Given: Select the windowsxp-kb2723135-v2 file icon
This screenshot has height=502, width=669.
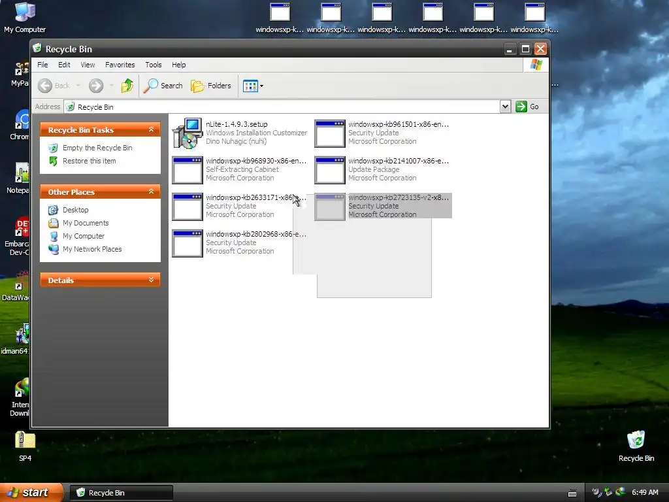Looking at the screenshot, I should pos(330,207).
